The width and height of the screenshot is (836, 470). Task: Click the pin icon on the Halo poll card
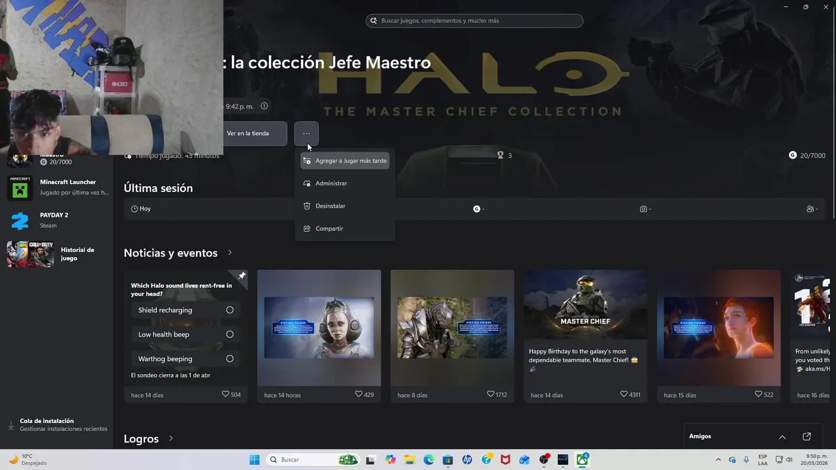pyautogui.click(x=242, y=276)
